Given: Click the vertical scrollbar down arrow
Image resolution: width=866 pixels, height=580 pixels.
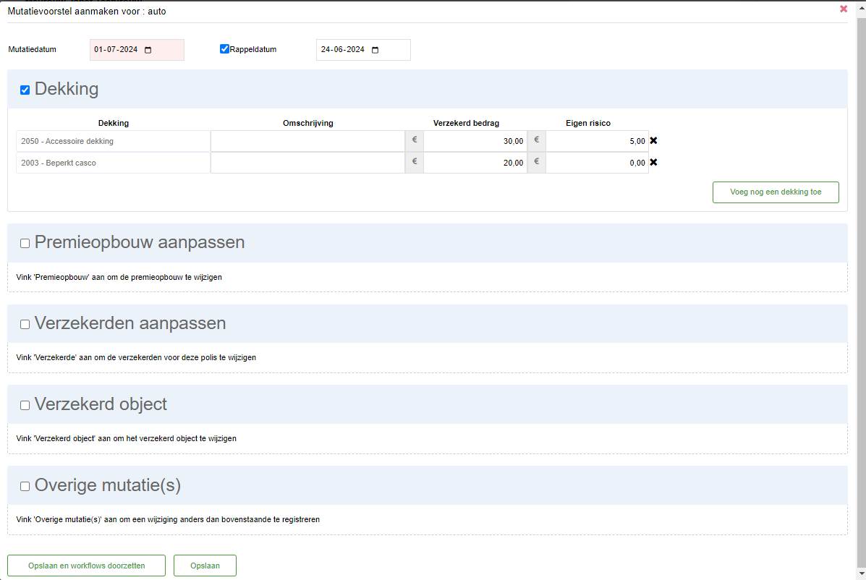Looking at the screenshot, I should tap(862, 574).
